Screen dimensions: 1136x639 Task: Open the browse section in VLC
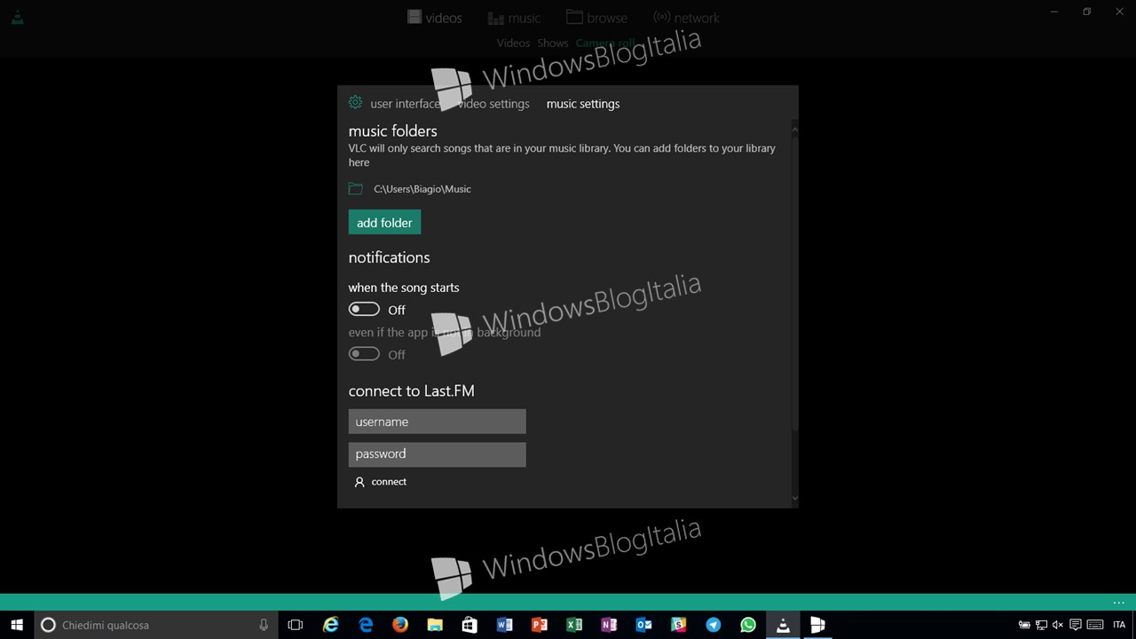click(596, 18)
